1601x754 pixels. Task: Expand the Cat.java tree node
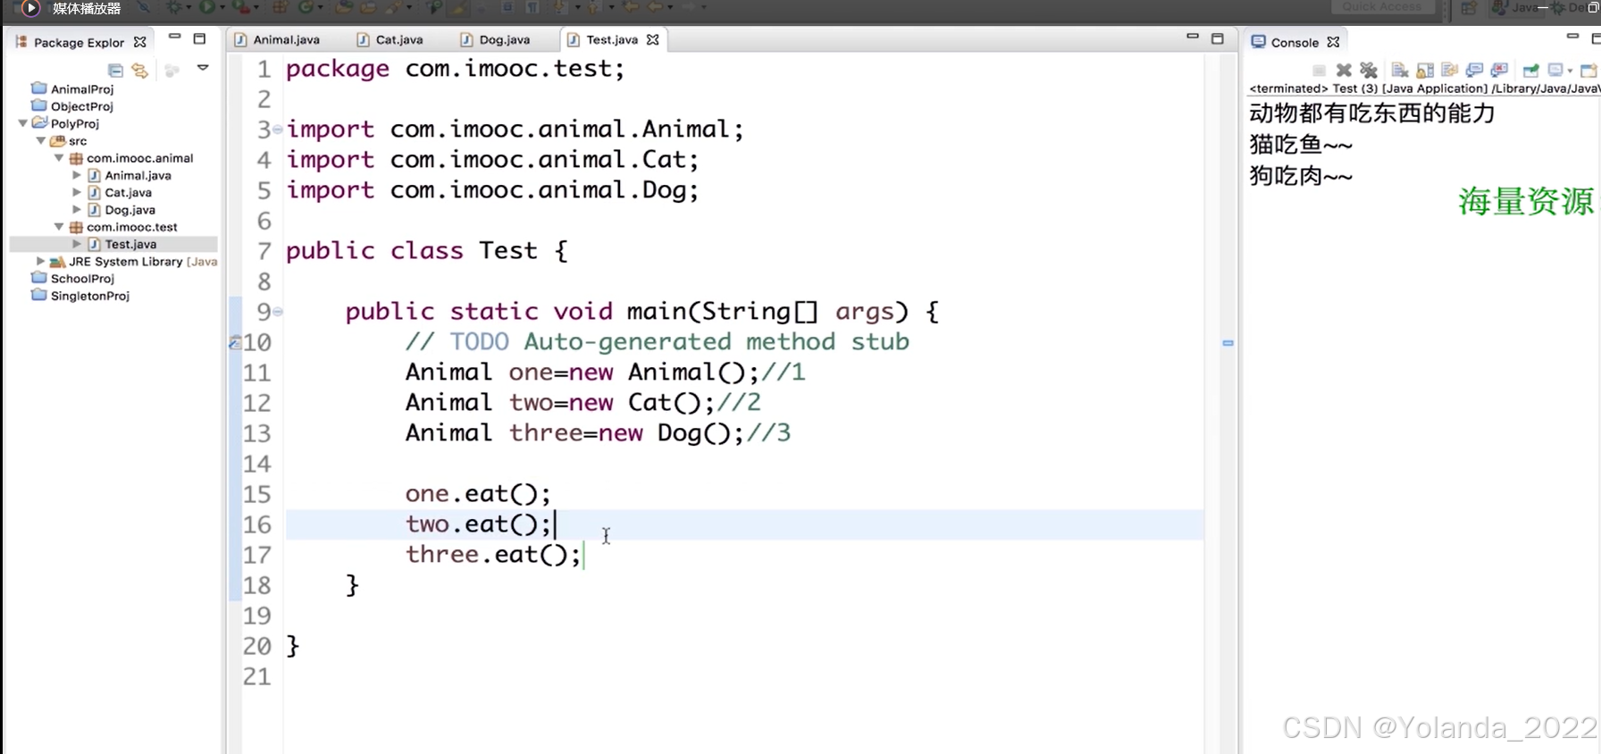point(77,192)
